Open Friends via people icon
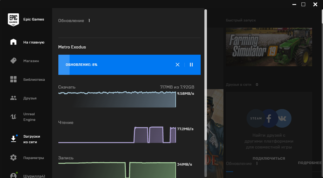This screenshot has width=323, height=178. pyautogui.click(x=13, y=98)
